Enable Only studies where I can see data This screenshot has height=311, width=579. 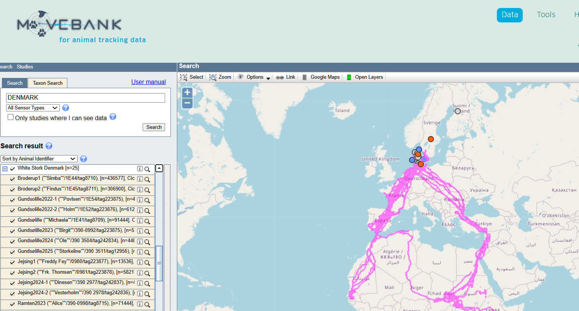pos(11,117)
